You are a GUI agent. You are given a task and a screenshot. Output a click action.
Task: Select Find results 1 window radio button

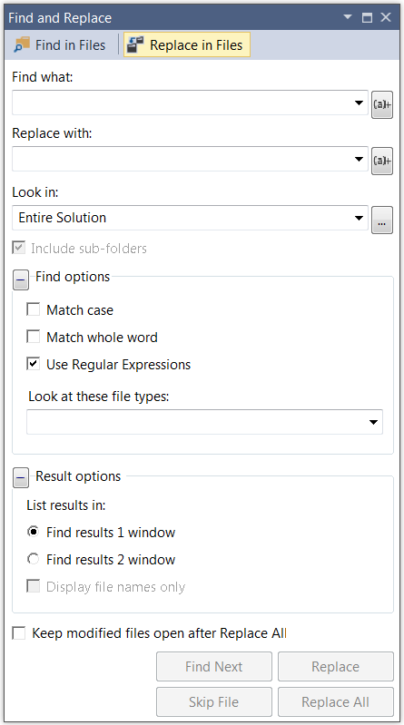33,532
